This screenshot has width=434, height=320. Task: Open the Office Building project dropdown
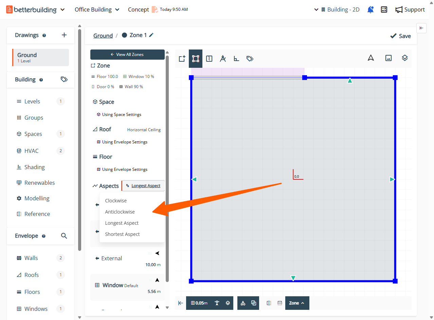[x=97, y=9]
